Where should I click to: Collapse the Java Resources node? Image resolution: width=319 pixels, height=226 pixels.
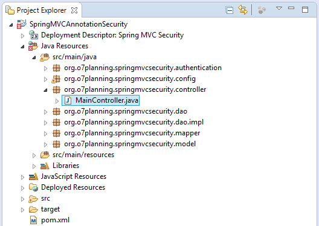(22, 47)
